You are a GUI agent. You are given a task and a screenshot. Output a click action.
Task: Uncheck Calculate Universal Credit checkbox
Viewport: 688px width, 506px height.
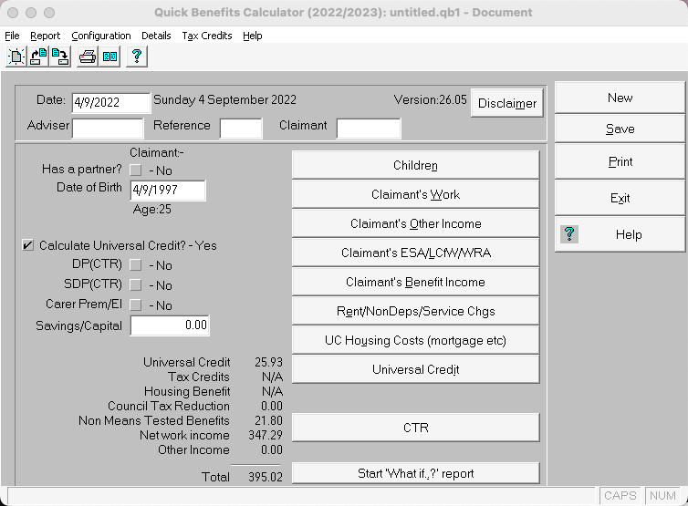tap(27, 244)
